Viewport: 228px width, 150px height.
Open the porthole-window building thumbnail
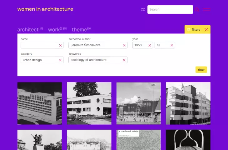(89, 103)
